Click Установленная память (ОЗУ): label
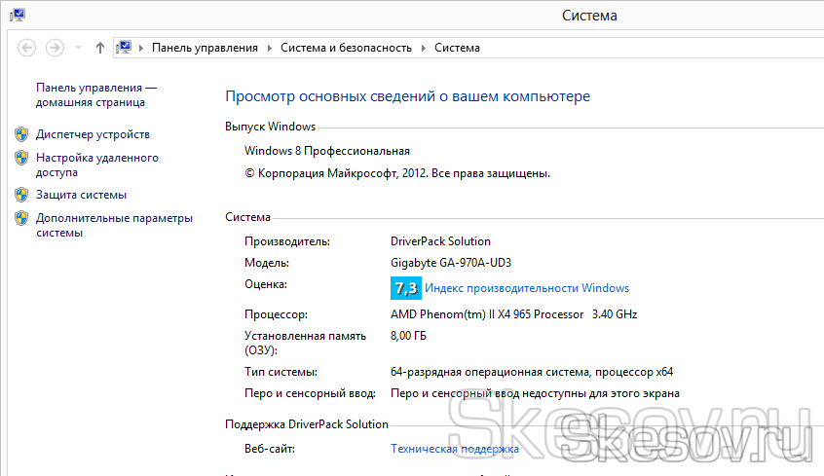Screen dimensions: 824x476 [x=305, y=343]
